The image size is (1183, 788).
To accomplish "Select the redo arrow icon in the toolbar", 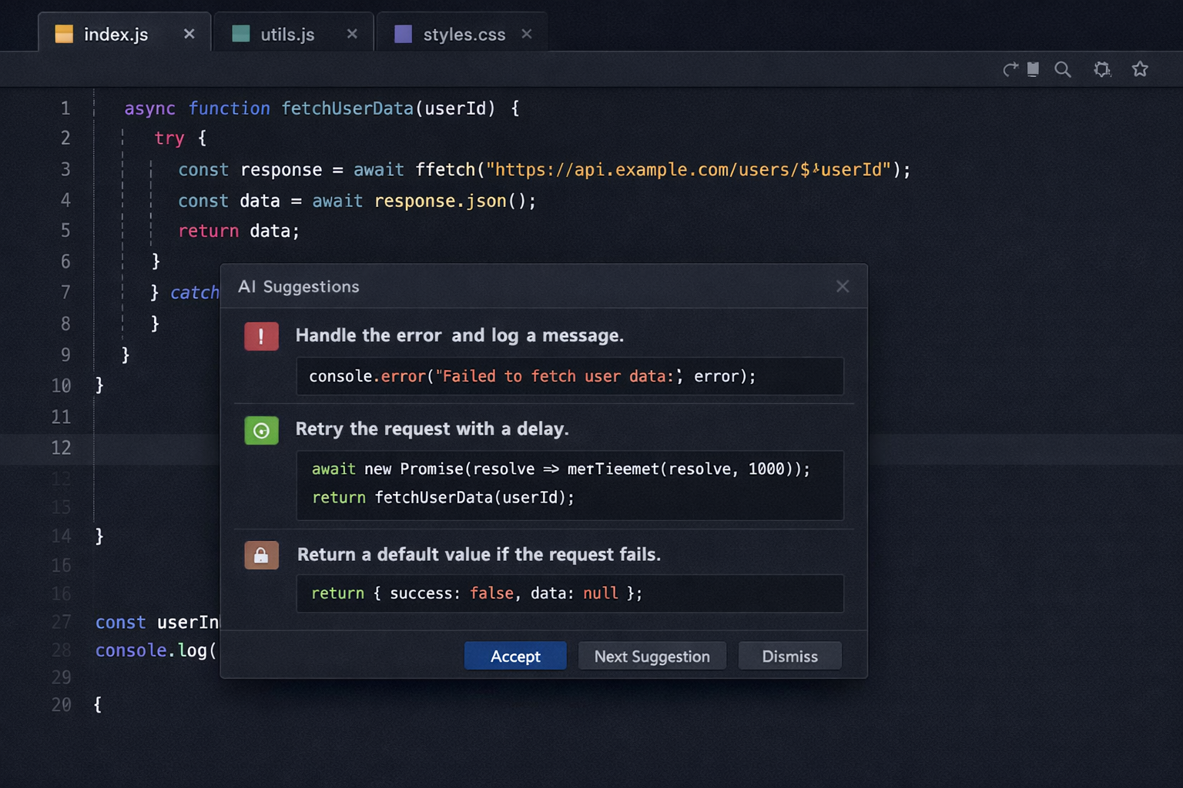I will [x=1010, y=69].
